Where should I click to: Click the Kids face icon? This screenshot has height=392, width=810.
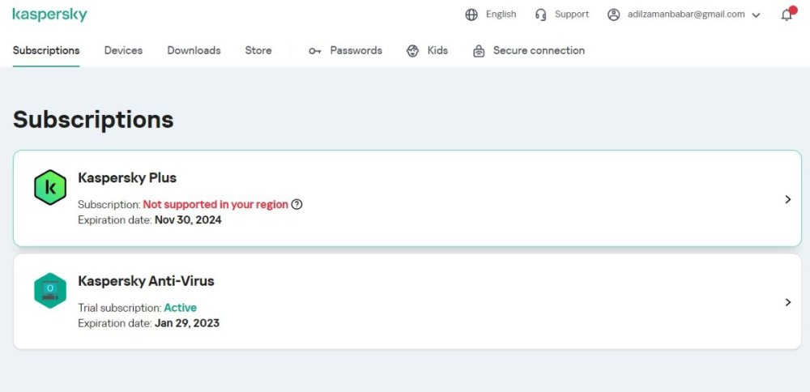click(413, 51)
